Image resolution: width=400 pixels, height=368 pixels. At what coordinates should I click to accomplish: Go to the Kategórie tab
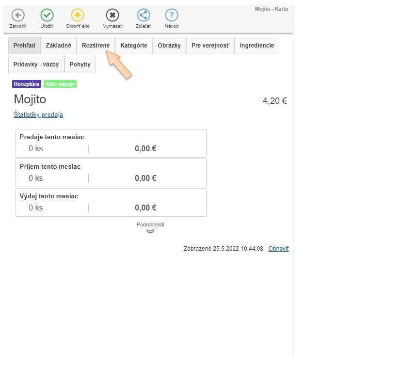point(134,46)
